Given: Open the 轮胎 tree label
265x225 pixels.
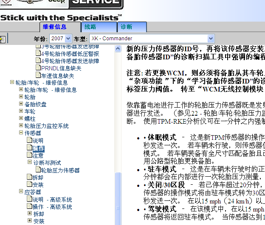Looking at the screenshot, I should coord(30,97).
